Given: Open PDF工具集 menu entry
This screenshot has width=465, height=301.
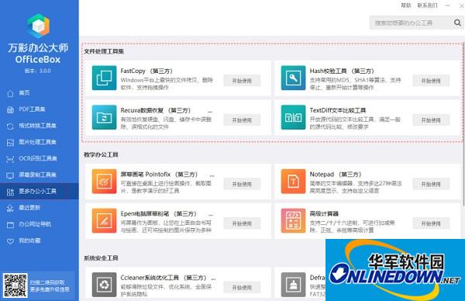Looking at the screenshot, I should (40, 109).
